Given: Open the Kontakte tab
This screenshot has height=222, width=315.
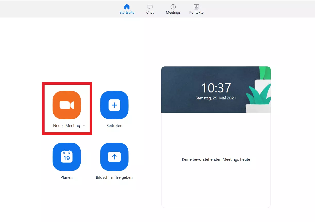Looking at the screenshot, I should tap(196, 9).
